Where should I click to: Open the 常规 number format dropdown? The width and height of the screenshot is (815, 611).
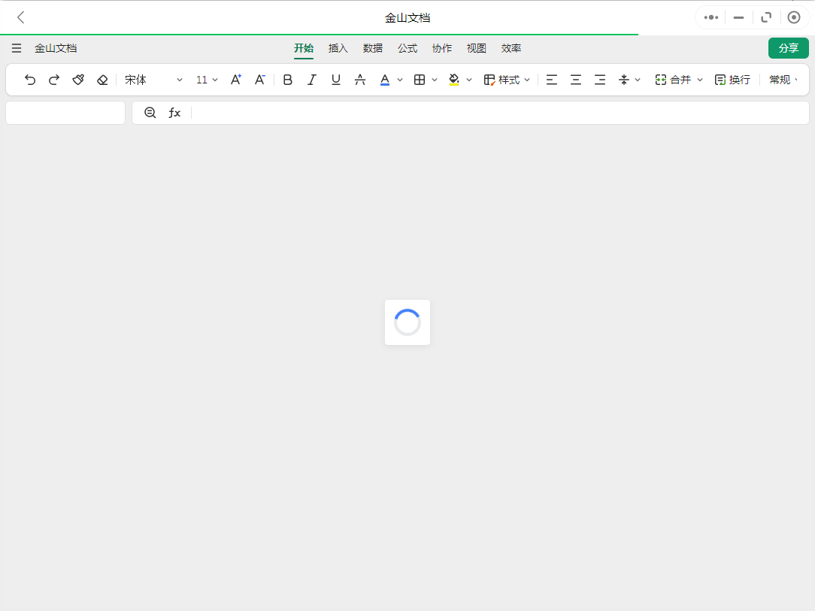point(783,80)
